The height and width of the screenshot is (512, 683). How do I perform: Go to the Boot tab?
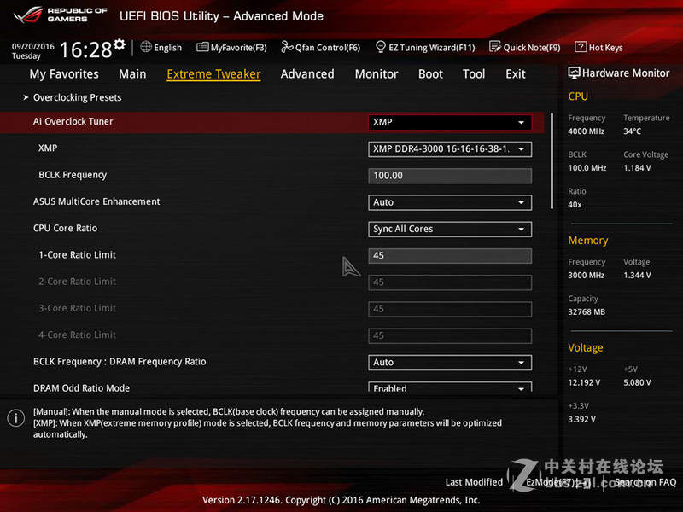[430, 74]
